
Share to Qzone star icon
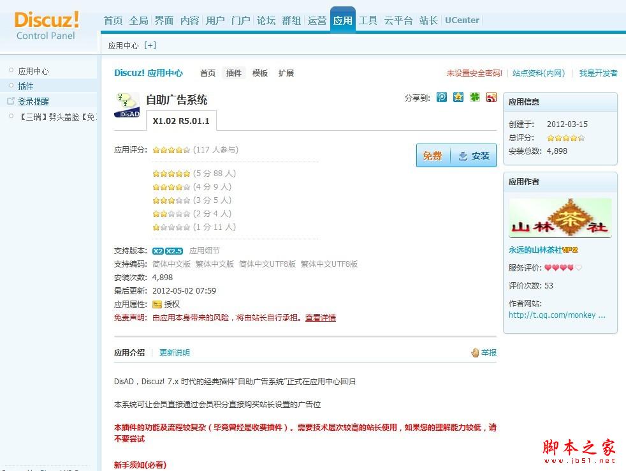click(458, 97)
